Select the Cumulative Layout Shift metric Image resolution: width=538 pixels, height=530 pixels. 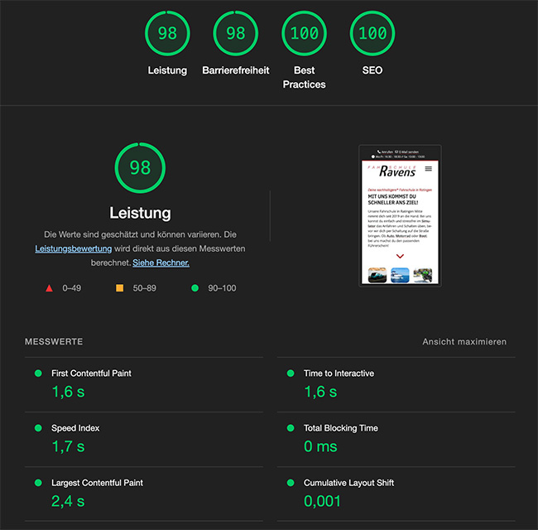click(x=348, y=483)
